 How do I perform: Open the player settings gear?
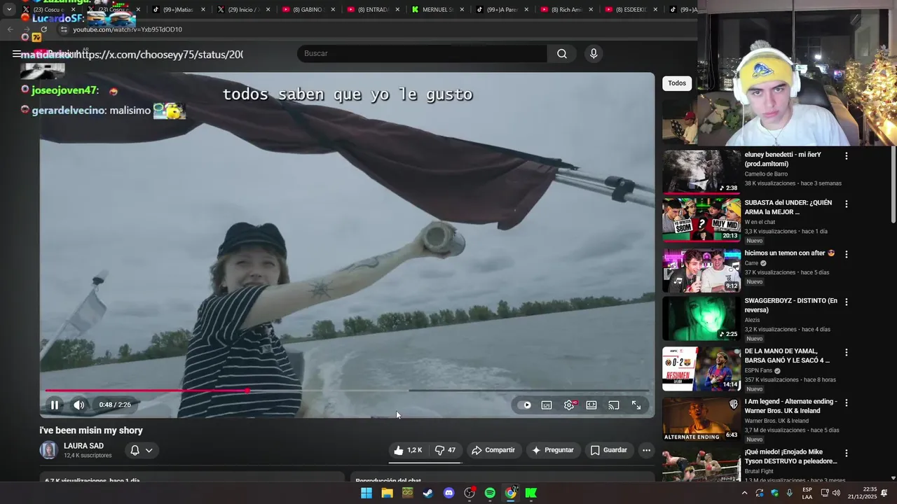coord(569,405)
